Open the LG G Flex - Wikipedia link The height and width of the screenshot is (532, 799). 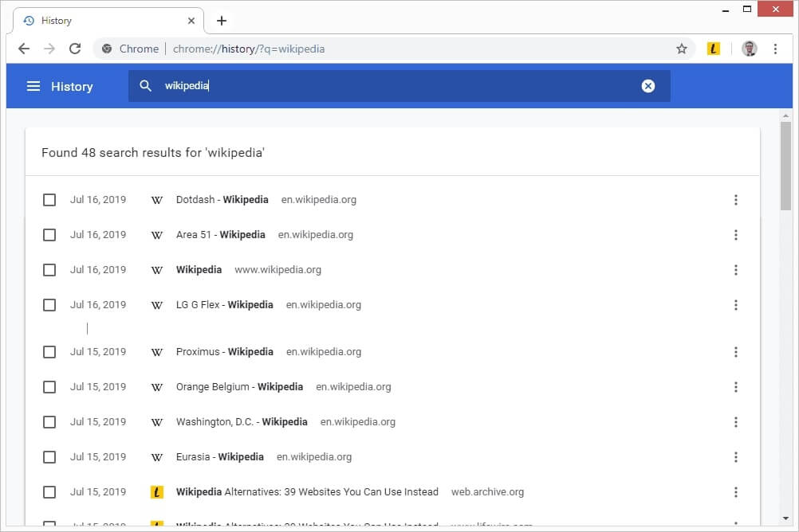[225, 305]
